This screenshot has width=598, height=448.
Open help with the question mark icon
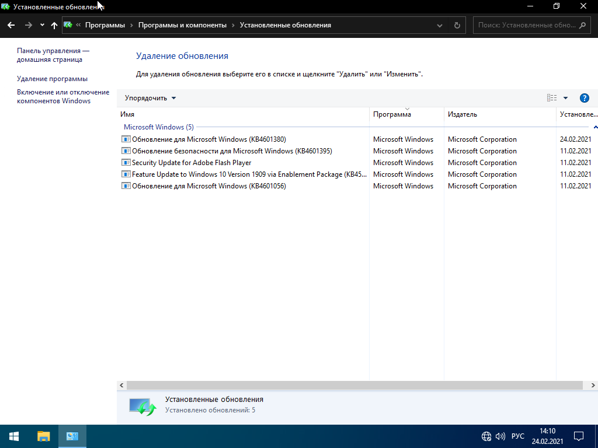584,98
